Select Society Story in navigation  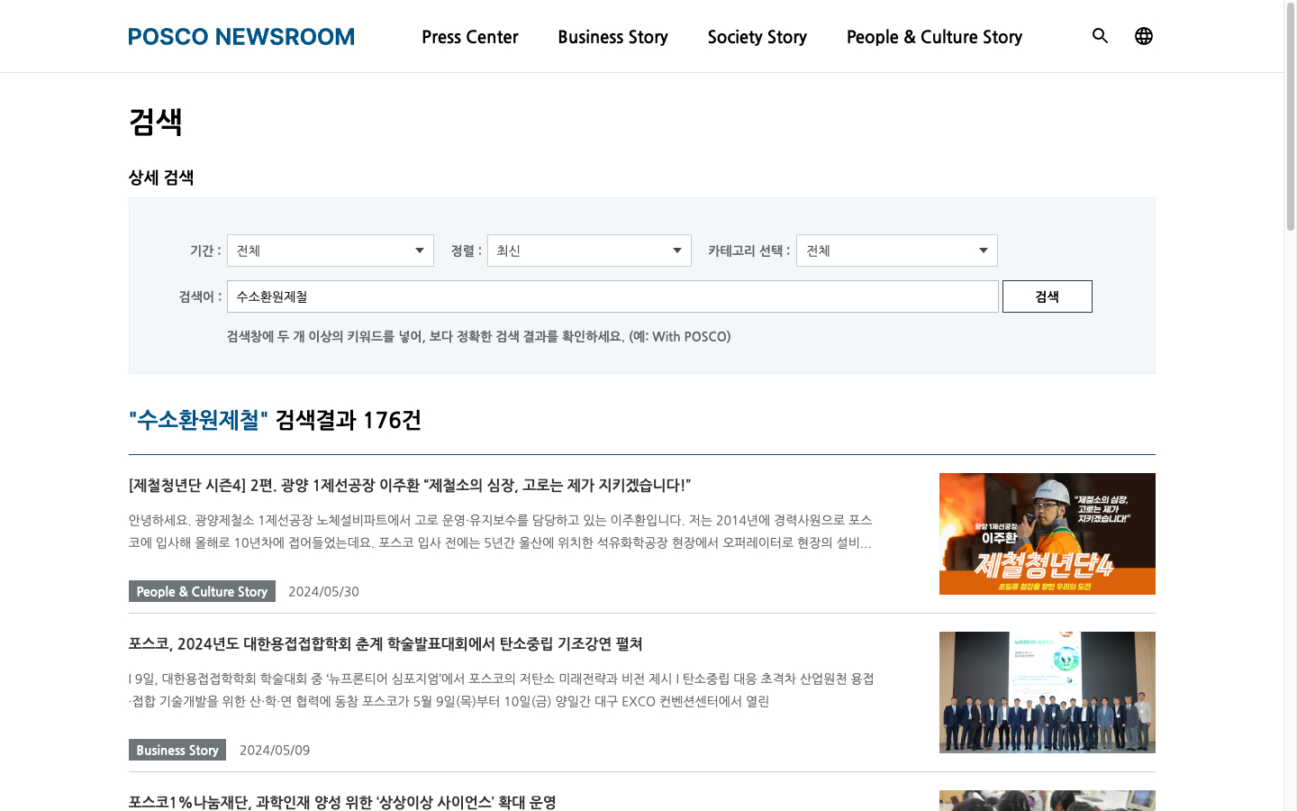pyautogui.click(x=757, y=37)
